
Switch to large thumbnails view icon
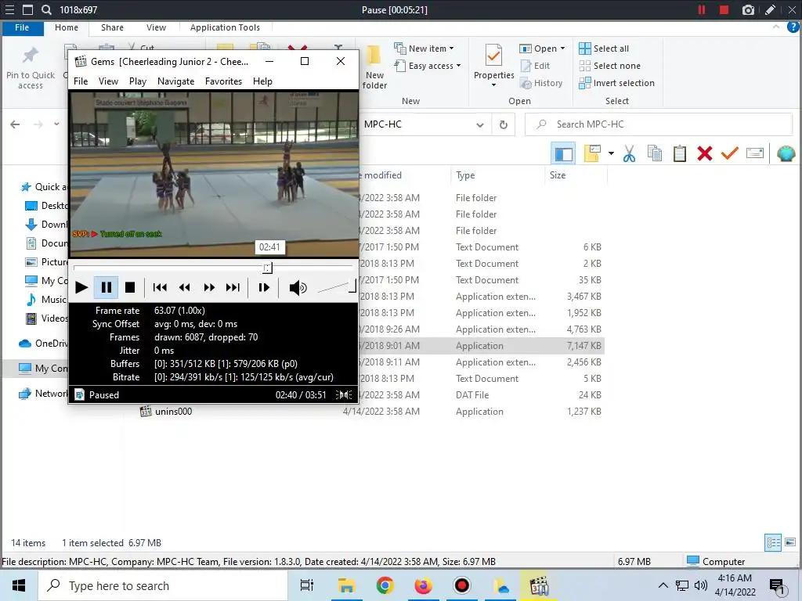(x=790, y=543)
